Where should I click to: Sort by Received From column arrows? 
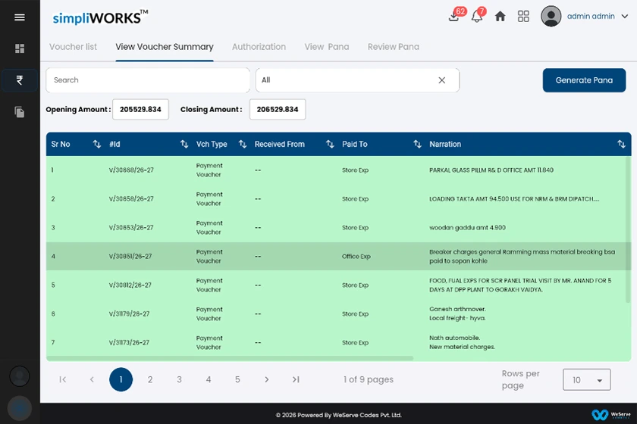(x=330, y=144)
